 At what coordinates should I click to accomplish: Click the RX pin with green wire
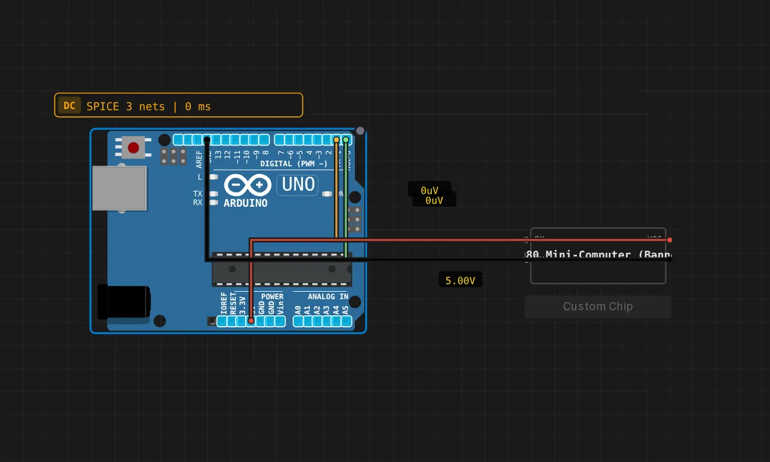346,139
